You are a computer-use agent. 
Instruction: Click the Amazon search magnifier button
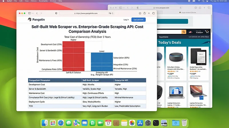pyautogui.click(x=183, y=32)
